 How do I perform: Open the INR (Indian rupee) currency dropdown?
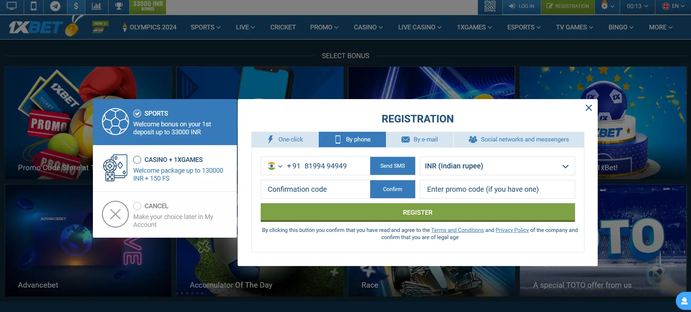[x=497, y=166]
